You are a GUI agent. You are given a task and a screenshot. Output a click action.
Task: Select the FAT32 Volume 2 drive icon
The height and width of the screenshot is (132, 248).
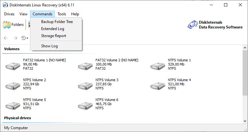pyautogui.click(x=85, y=66)
